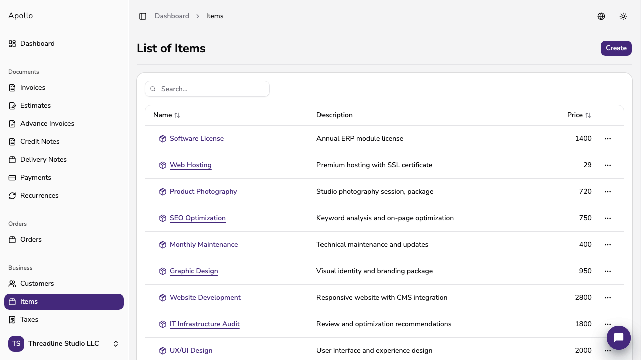Click the cube icon beside Monthly Maintenance

pyautogui.click(x=163, y=245)
